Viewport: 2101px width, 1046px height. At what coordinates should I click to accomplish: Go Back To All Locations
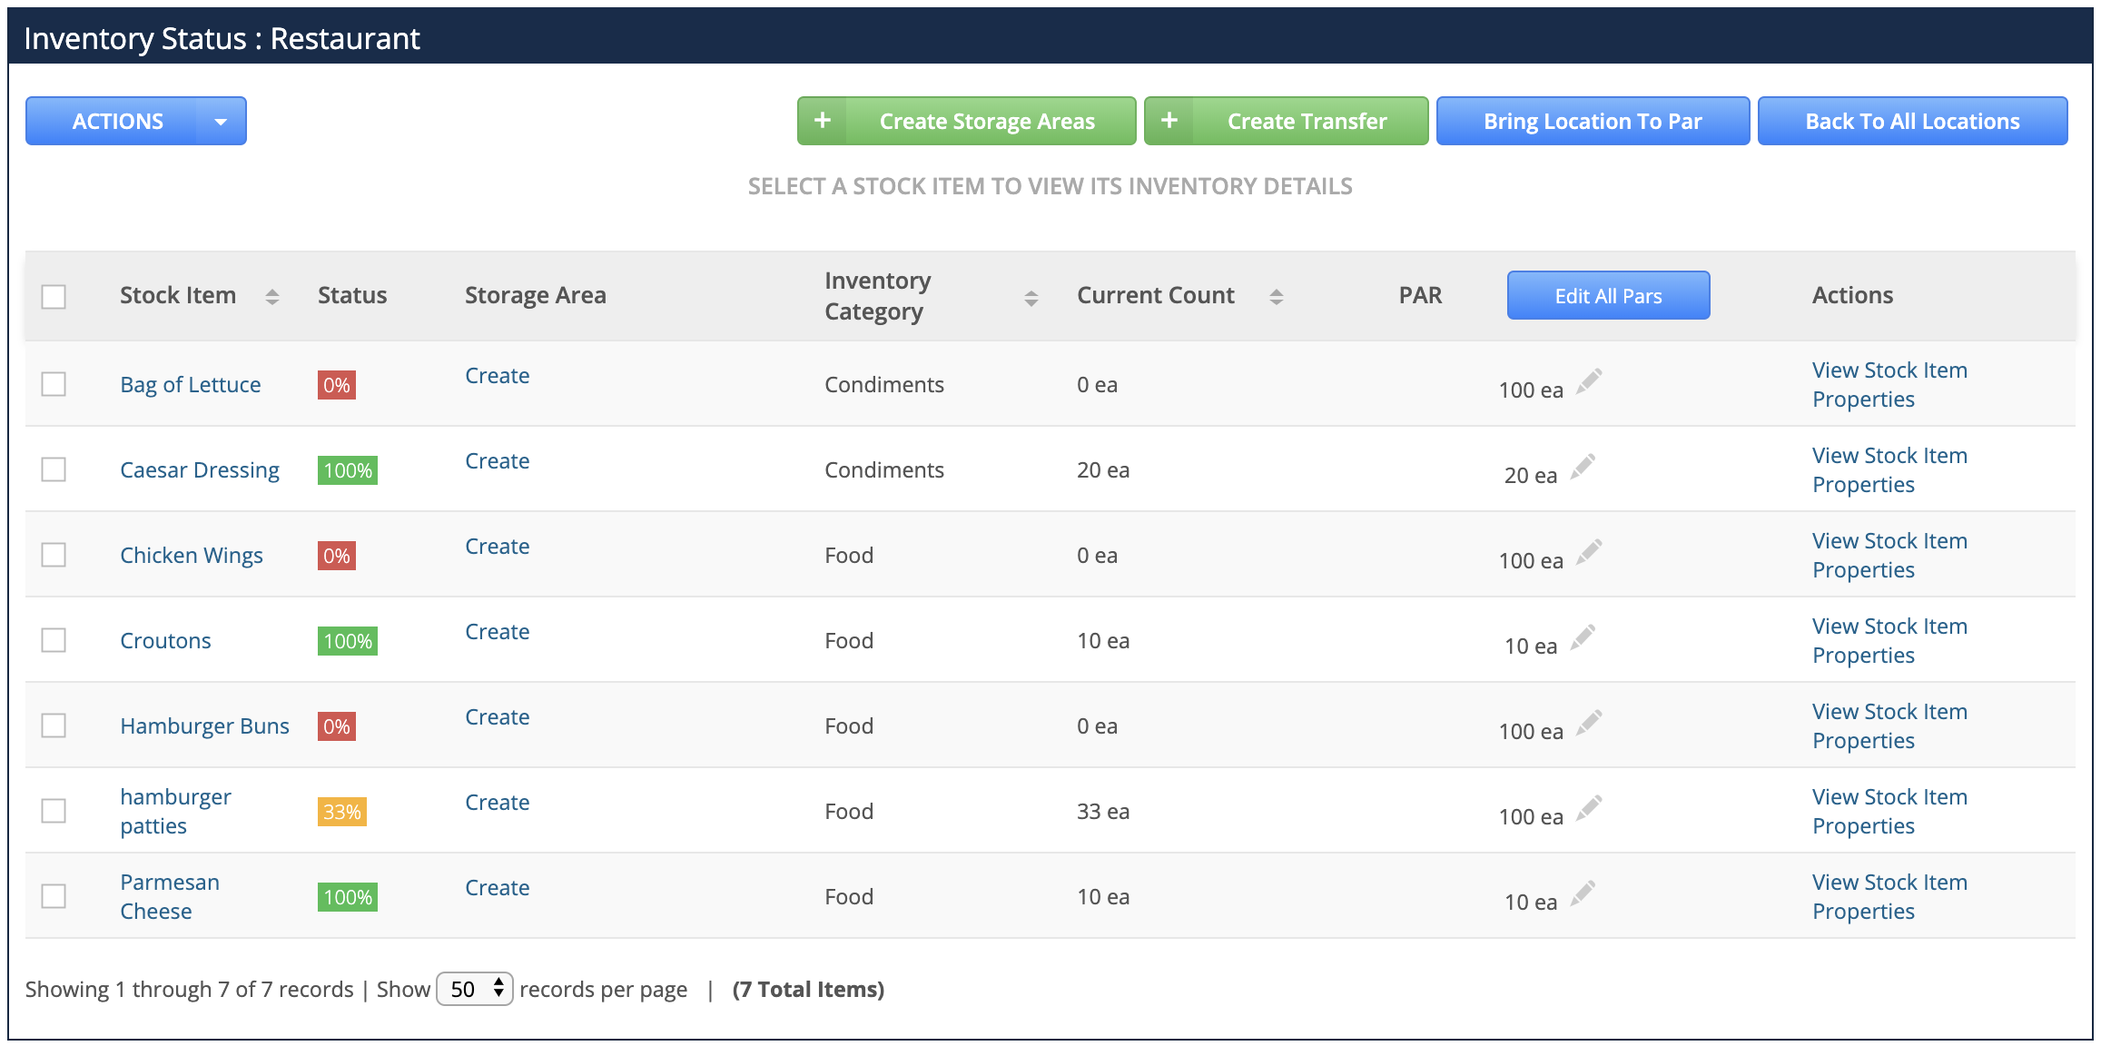tap(1912, 121)
